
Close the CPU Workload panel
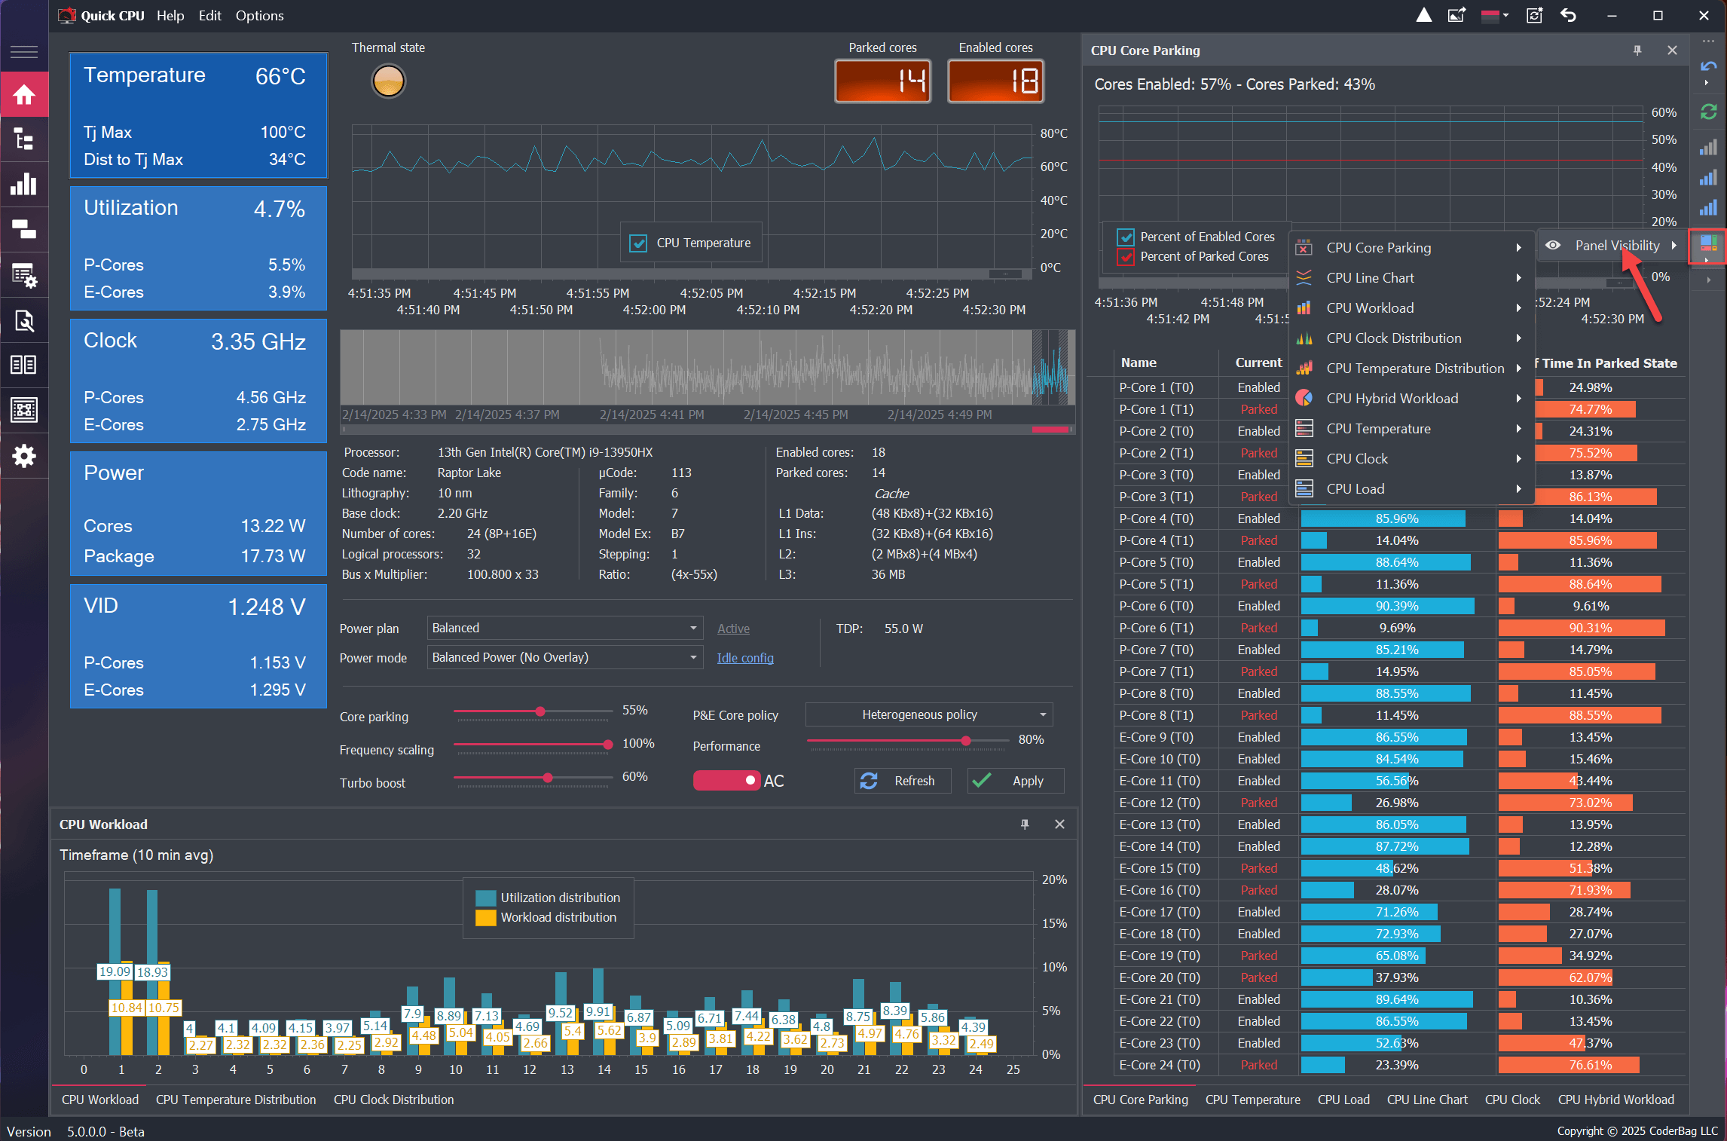[1059, 824]
